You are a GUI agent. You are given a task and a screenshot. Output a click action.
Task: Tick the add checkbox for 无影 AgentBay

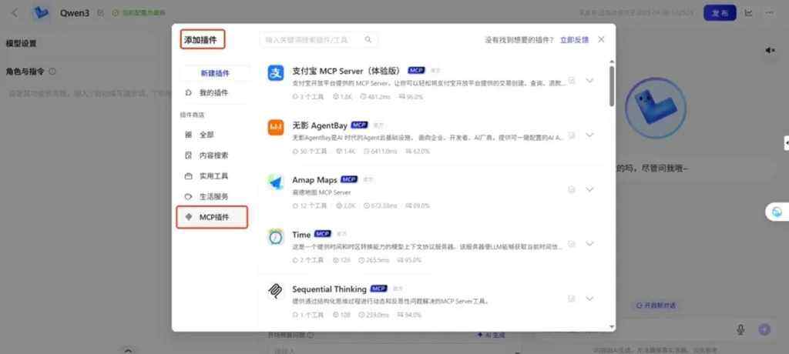pyautogui.click(x=572, y=135)
